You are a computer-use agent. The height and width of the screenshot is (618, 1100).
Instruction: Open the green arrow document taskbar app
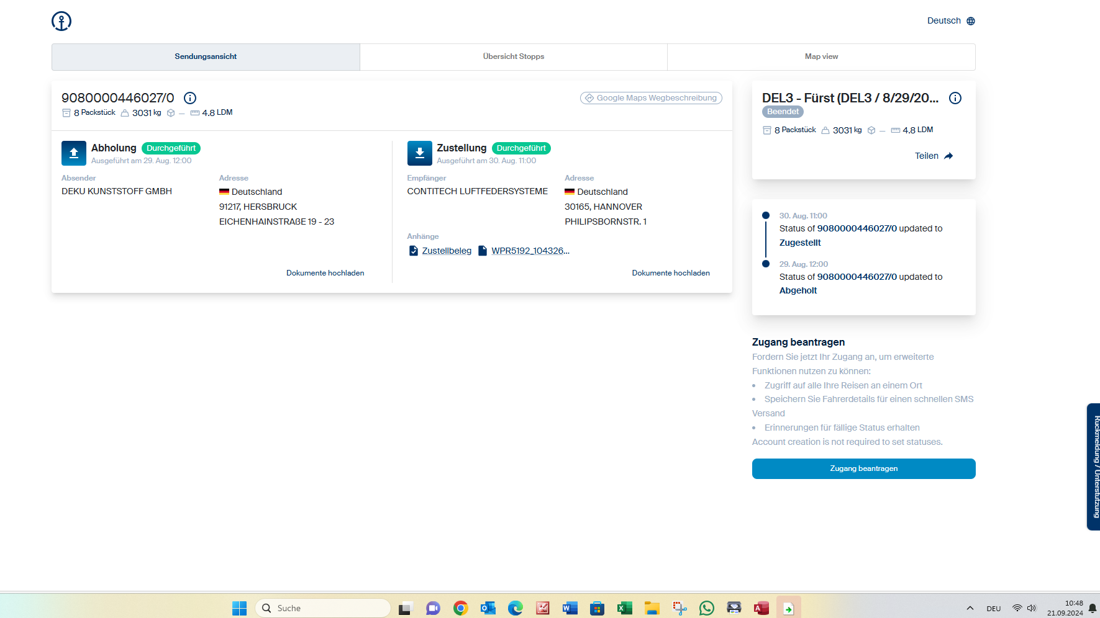(789, 608)
